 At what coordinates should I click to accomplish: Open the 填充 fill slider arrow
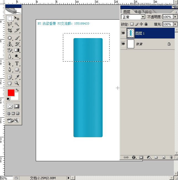point(175,24)
